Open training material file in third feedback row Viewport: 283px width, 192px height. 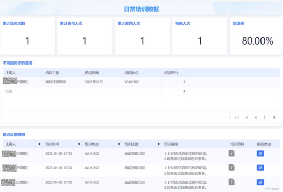tap(231, 182)
